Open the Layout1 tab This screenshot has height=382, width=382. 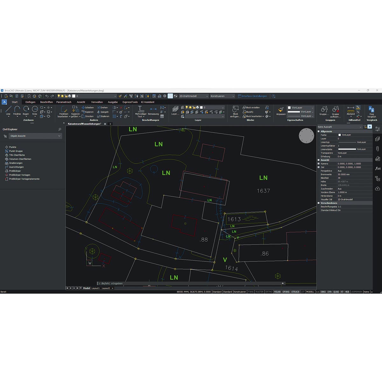pyautogui.click(x=95, y=288)
